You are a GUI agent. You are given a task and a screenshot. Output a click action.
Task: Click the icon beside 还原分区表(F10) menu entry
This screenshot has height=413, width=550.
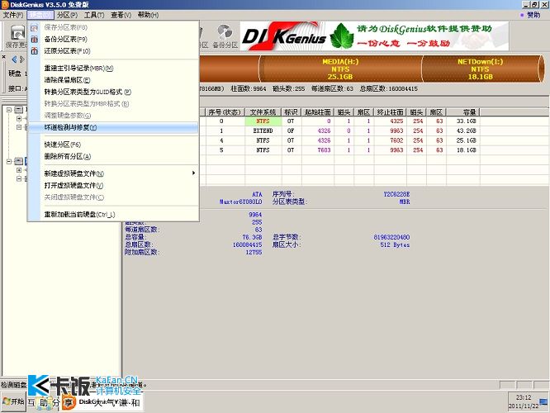(x=35, y=51)
